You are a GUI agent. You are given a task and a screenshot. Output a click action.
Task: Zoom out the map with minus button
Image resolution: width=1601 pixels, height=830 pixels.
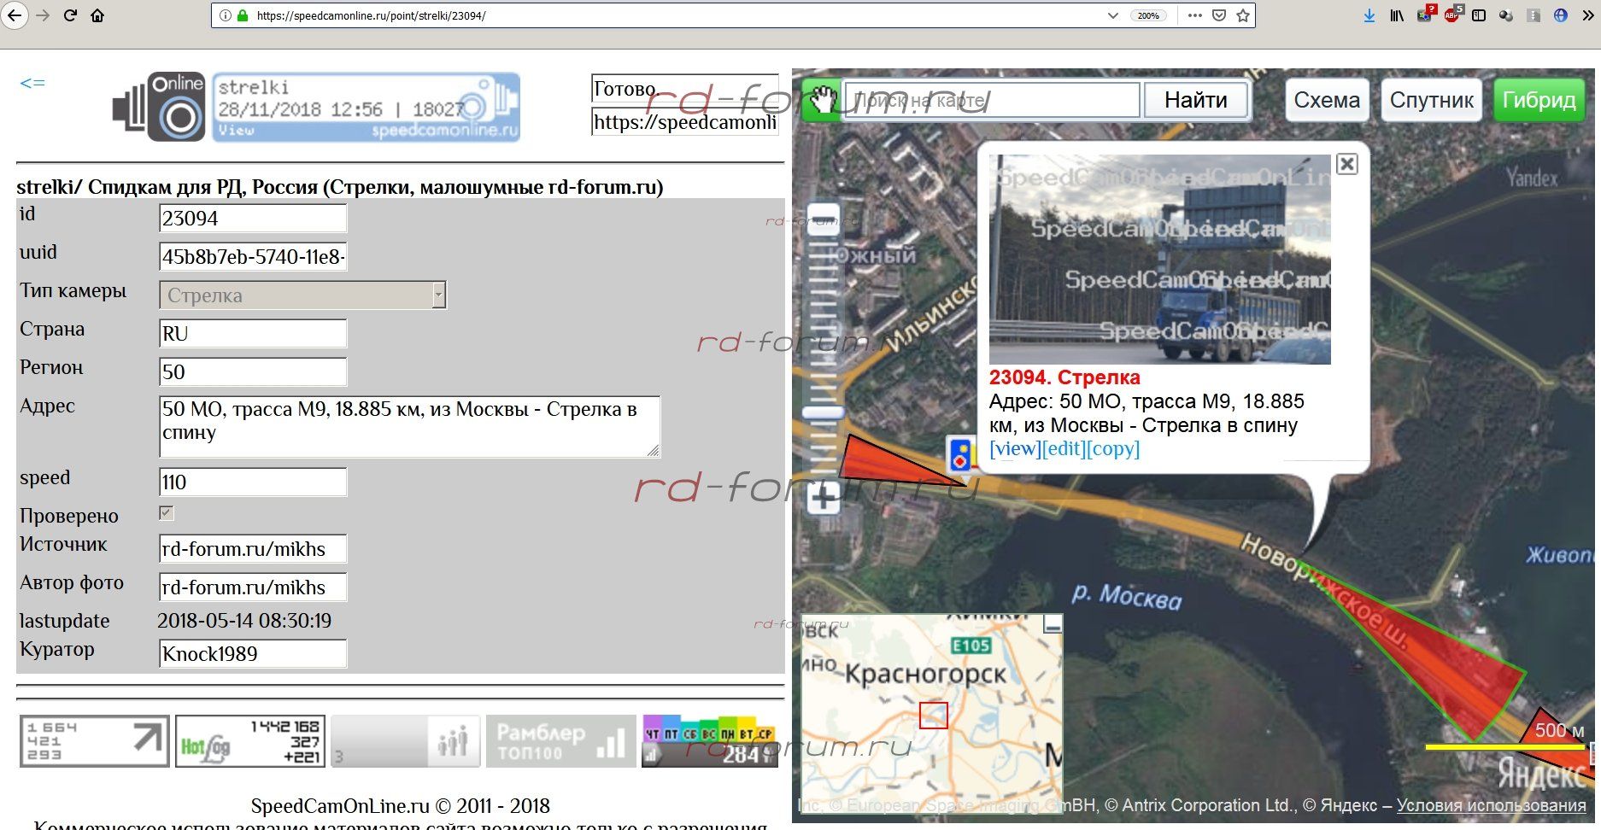click(x=824, y=219)
